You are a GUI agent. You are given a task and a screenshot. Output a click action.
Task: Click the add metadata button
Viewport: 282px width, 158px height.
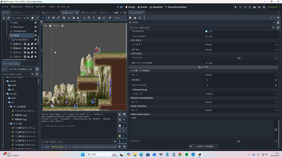[203, 146]
